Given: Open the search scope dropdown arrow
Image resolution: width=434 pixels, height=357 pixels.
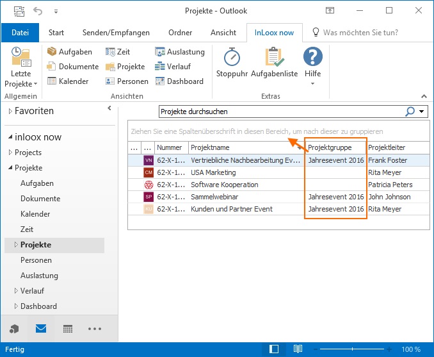Looking at the screenshot, I should [x=422, y=112].
